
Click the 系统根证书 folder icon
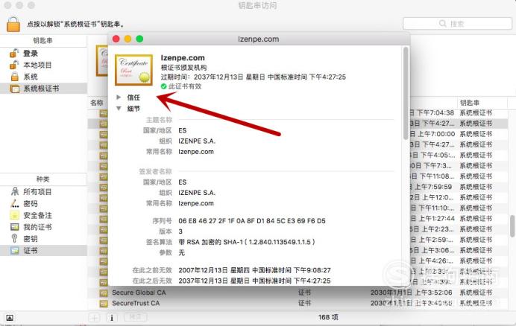(x=15, y=89)
